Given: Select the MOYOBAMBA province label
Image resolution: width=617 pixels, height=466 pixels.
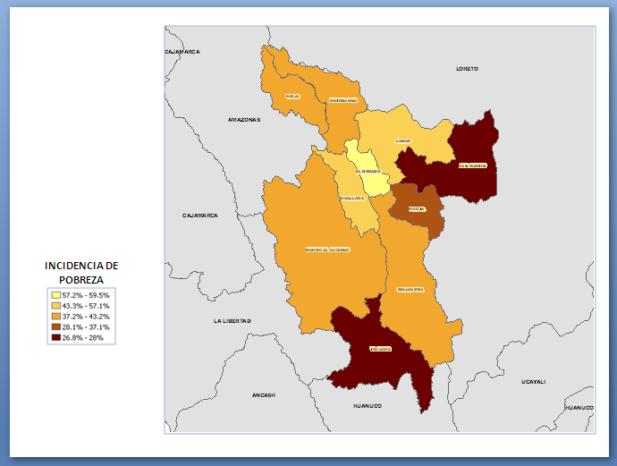Looking at the screenshot, I should click(343, 101).
